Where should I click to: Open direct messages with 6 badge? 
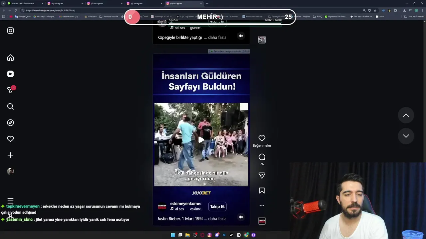tap(11, 90)
